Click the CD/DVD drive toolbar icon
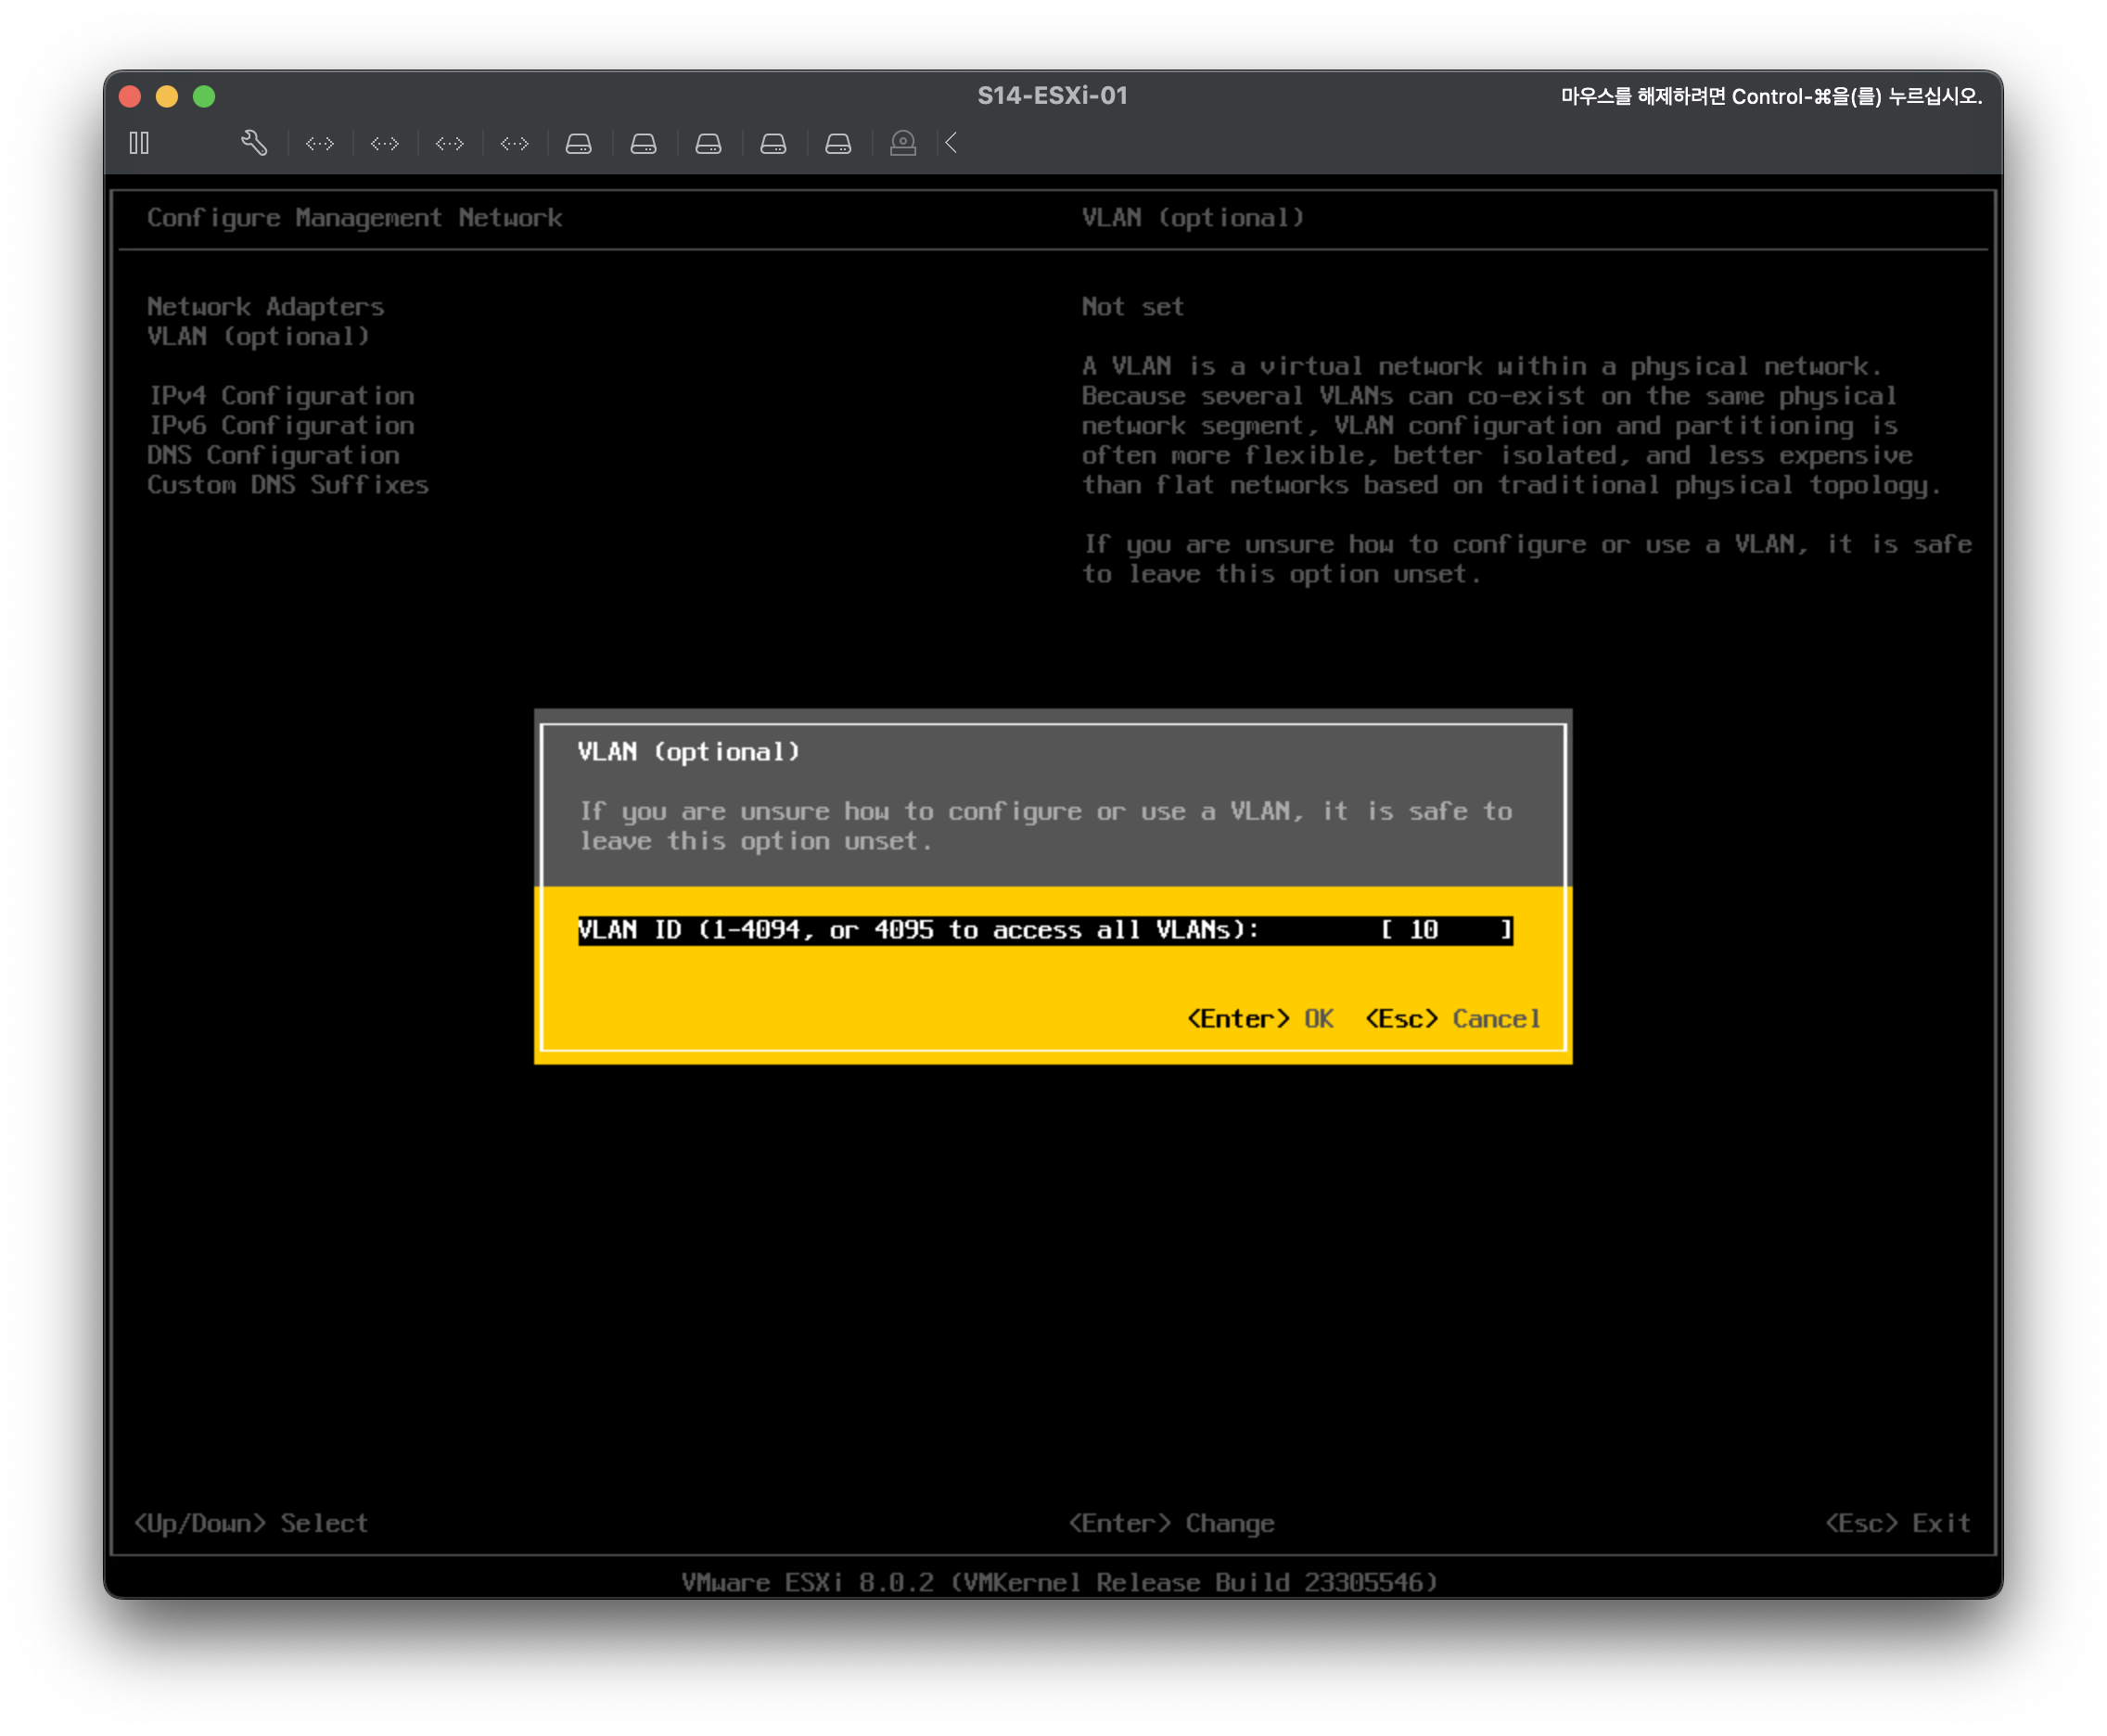 click(x=903, y=144)
